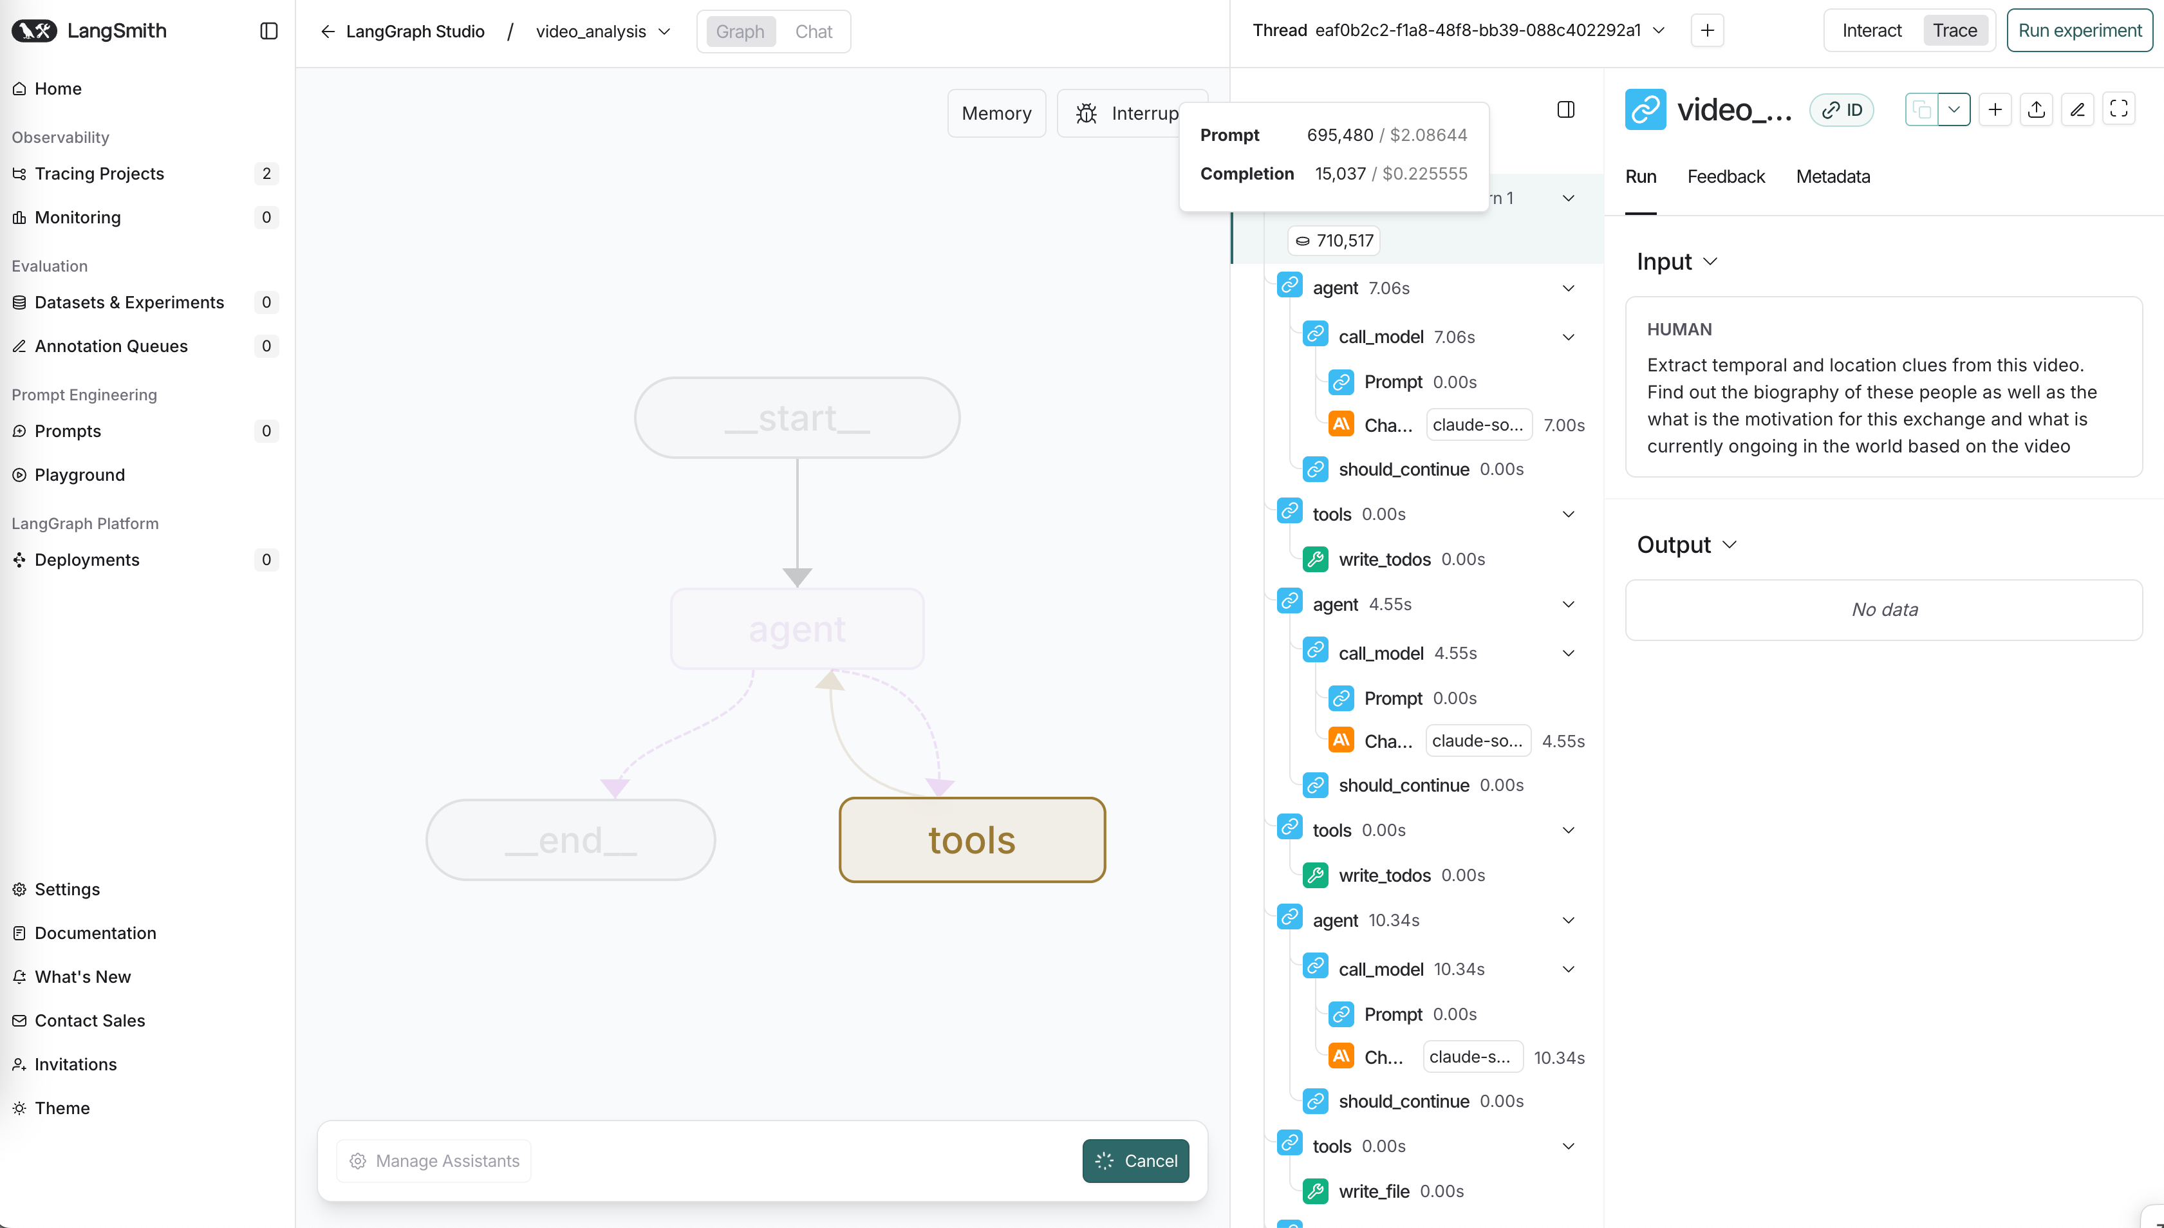2164x1228 pixels.
Task: Click the plus icon for new thread
Action: tap(1707, 30)
